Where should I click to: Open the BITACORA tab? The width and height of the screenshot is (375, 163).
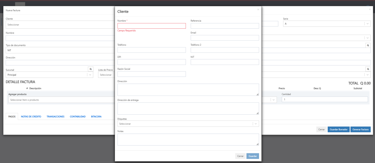pyautogui.click(x=96, y=116)
